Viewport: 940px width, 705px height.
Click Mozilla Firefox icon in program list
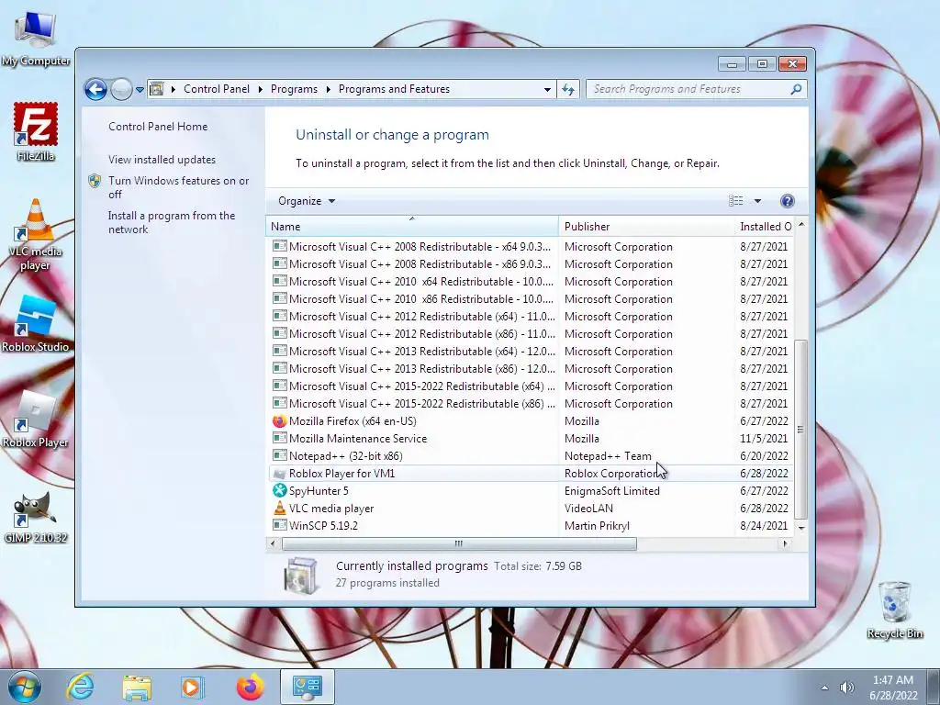tap(279, 420)
